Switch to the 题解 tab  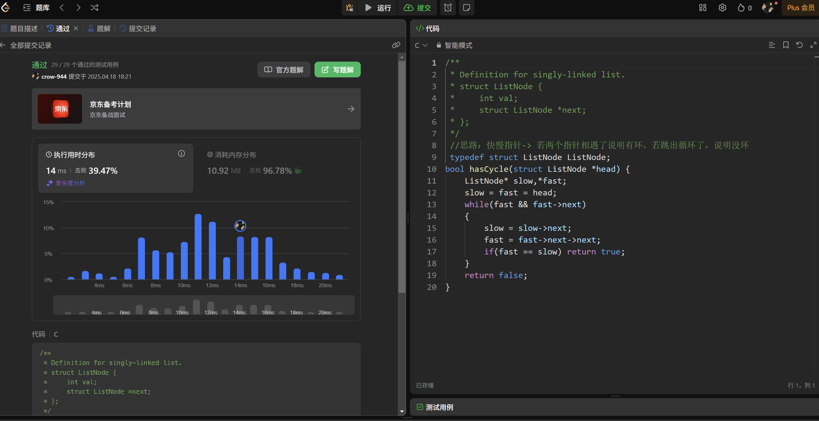pyautogui.click(x=99, y=29)
